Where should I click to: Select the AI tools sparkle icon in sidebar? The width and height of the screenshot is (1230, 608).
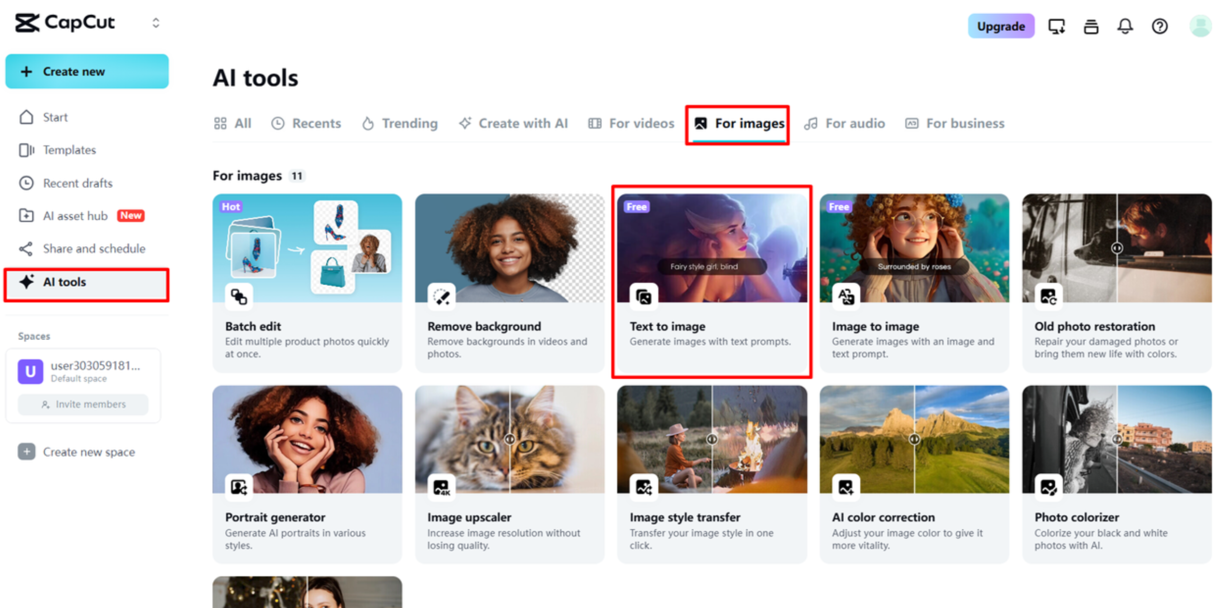27,282
